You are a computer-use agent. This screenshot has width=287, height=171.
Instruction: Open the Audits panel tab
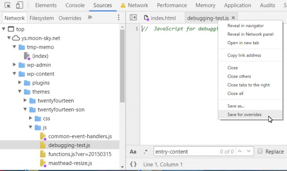pos(268,5)
